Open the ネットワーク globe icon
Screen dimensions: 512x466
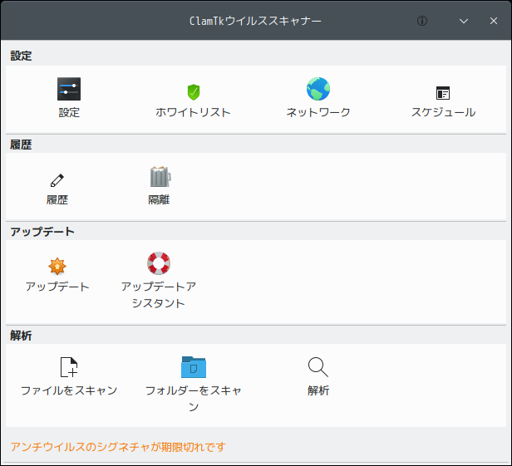[x=318, y=90]
